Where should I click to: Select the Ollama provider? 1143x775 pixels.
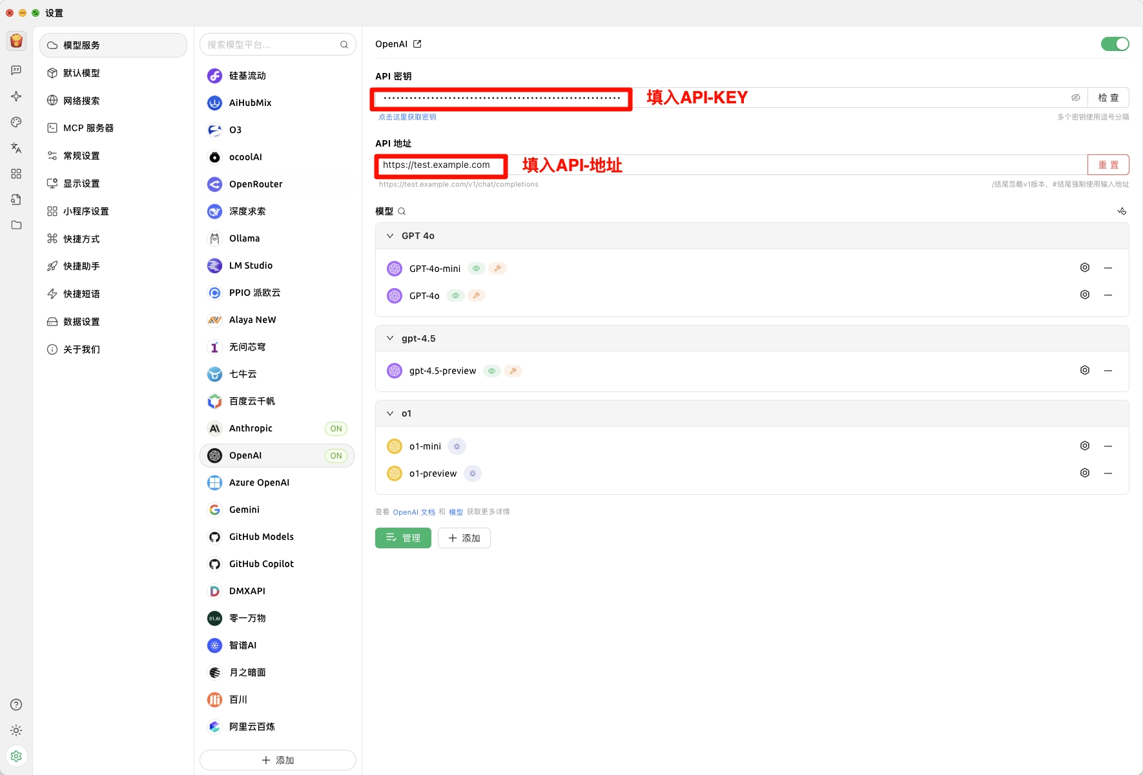pos(277,238)
